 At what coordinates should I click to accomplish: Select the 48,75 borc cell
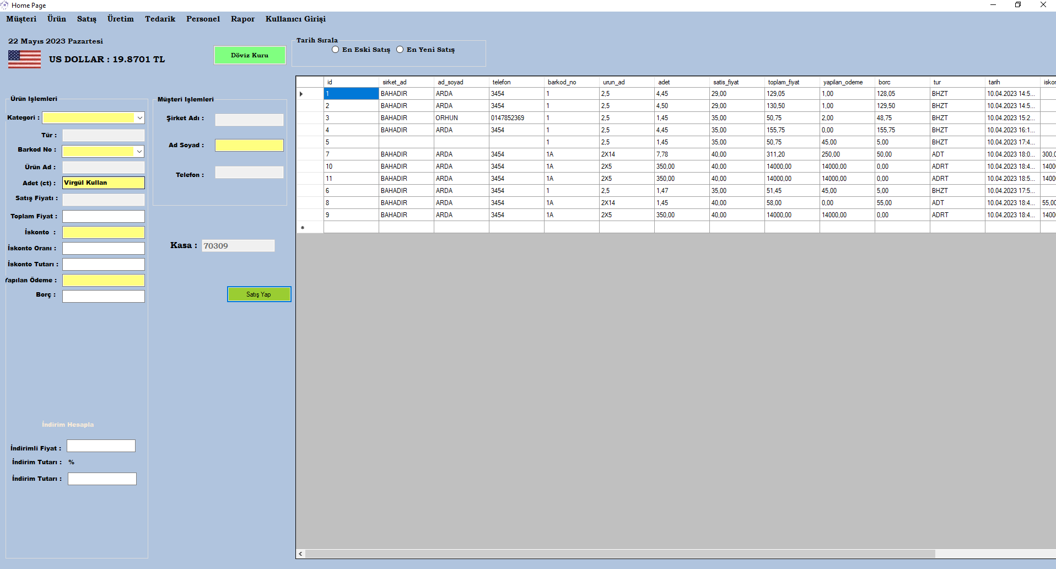click(x=902, y=118)
